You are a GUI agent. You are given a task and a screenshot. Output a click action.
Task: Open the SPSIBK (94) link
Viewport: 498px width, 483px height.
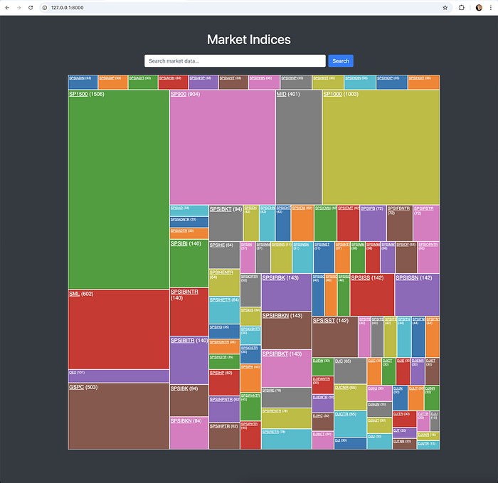(x=179, y=388)
